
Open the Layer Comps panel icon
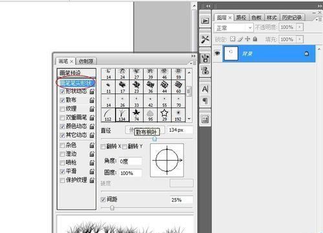click(x=205, y=119)
